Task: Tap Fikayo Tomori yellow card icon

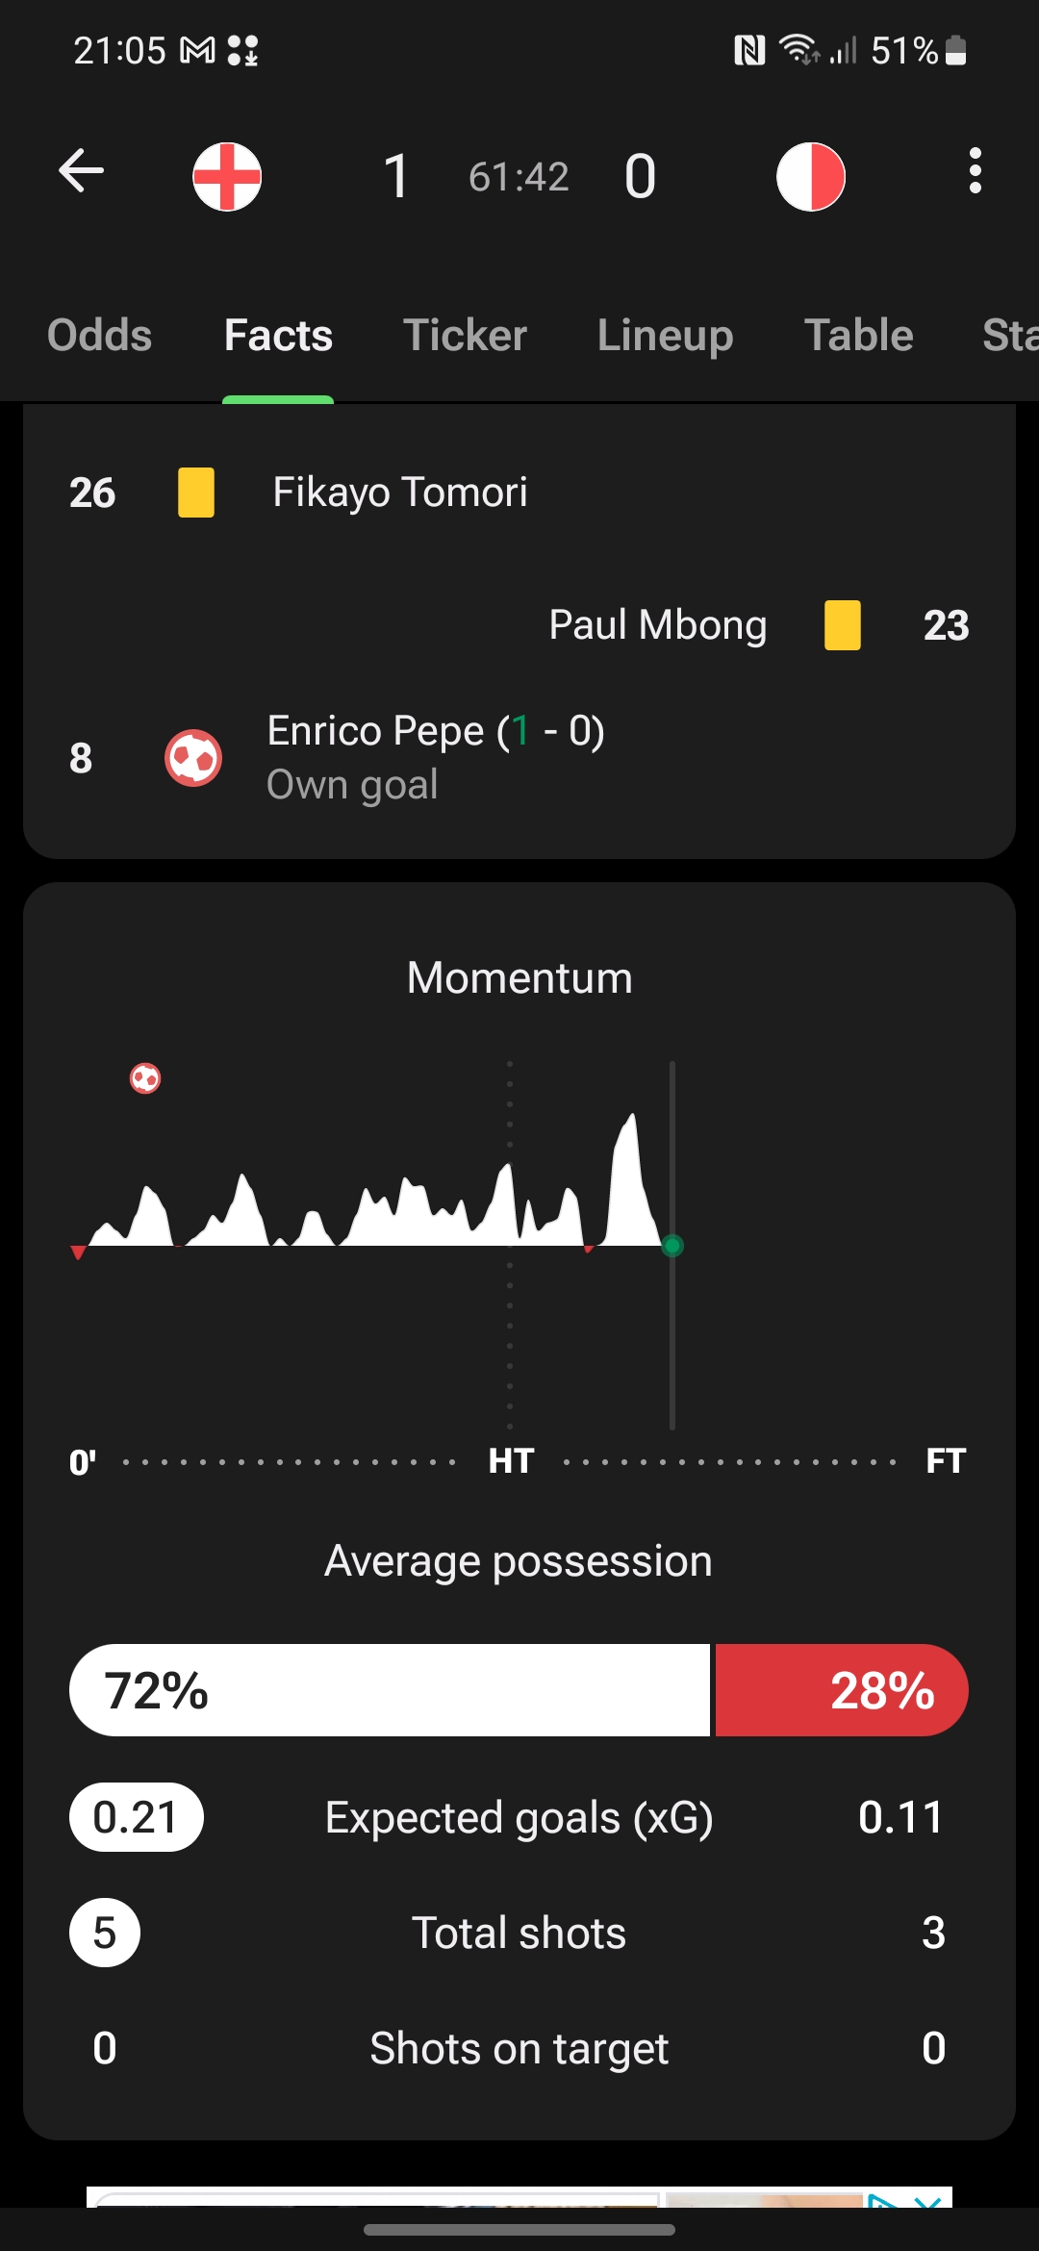Action: [196, 493]
